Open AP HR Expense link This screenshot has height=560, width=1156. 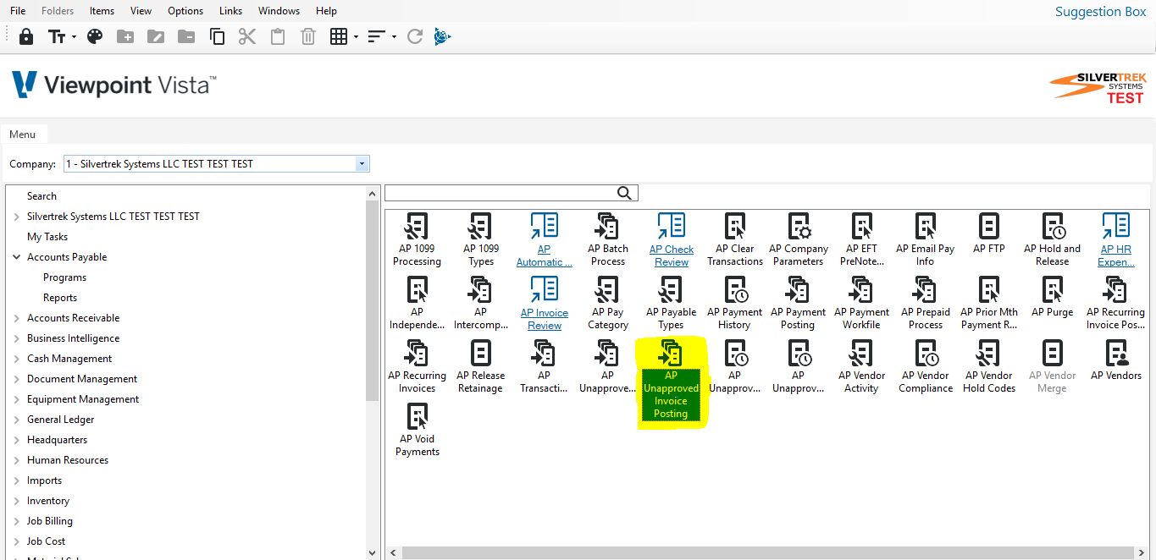[x=1115, y=240]
